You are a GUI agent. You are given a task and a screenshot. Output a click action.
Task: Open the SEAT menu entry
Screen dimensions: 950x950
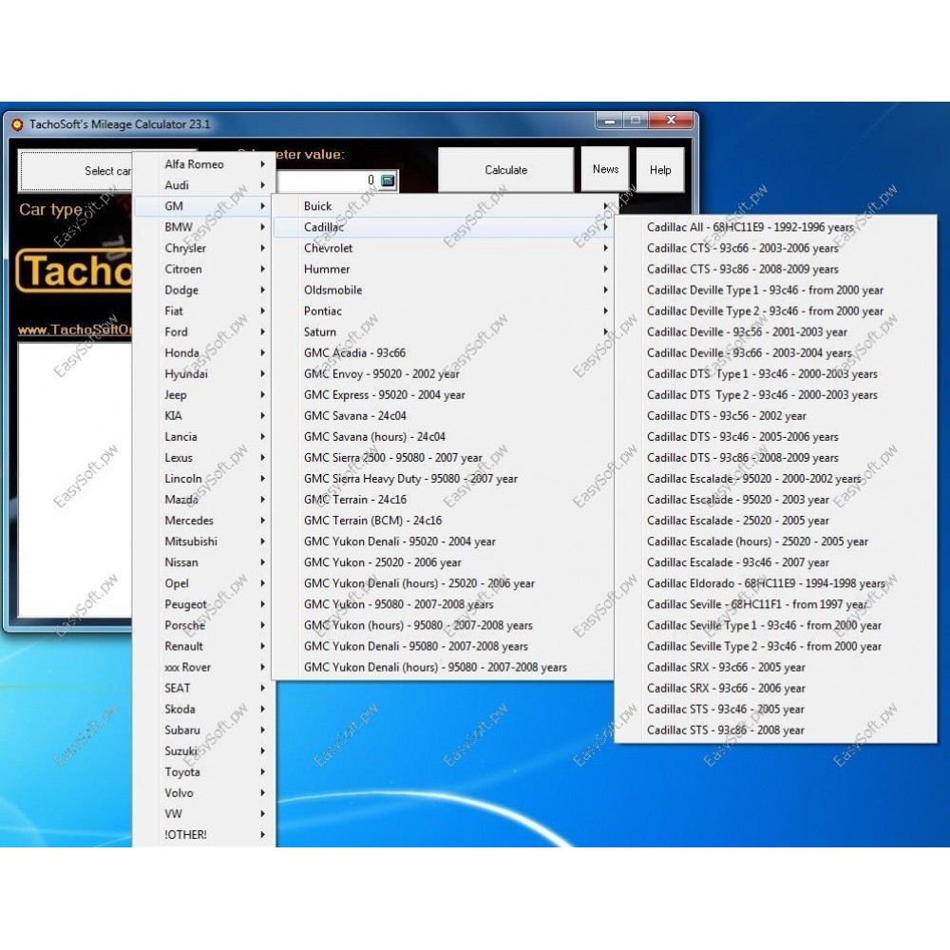point(203,688)
